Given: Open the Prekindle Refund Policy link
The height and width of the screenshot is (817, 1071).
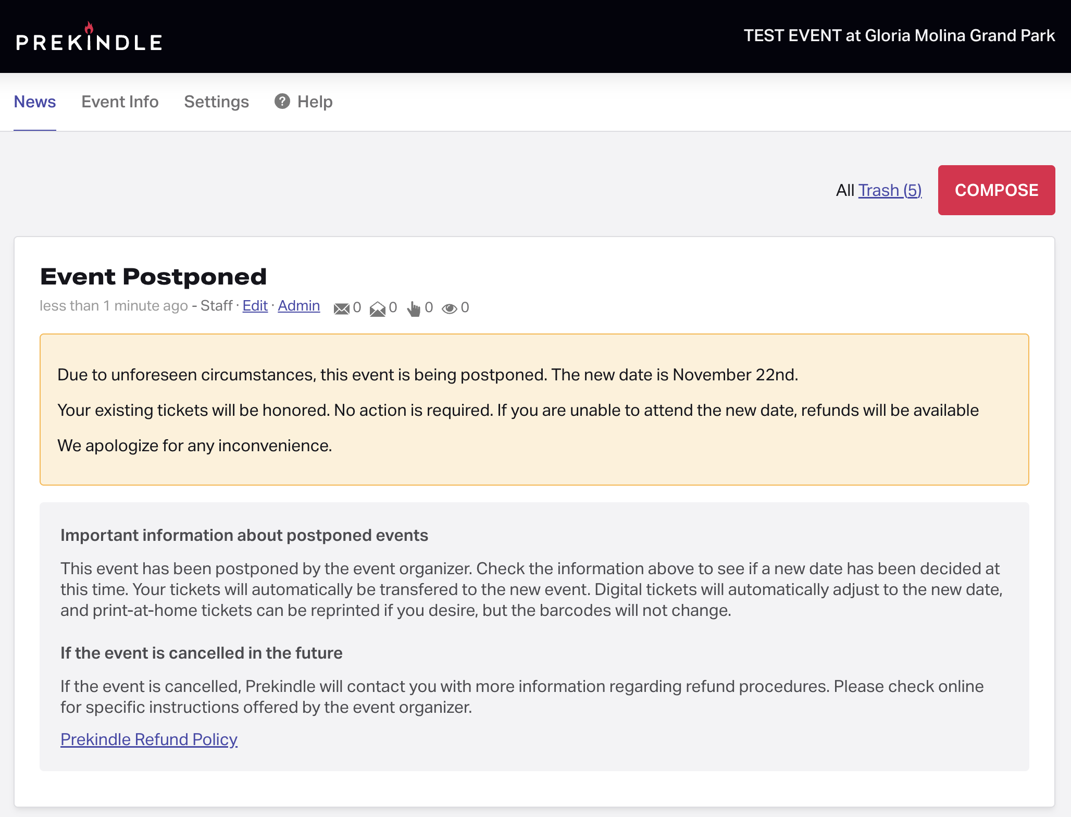Looking at the screenshot, I should 149,739.
